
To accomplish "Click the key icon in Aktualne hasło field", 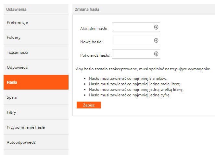I will click(156, 27).
